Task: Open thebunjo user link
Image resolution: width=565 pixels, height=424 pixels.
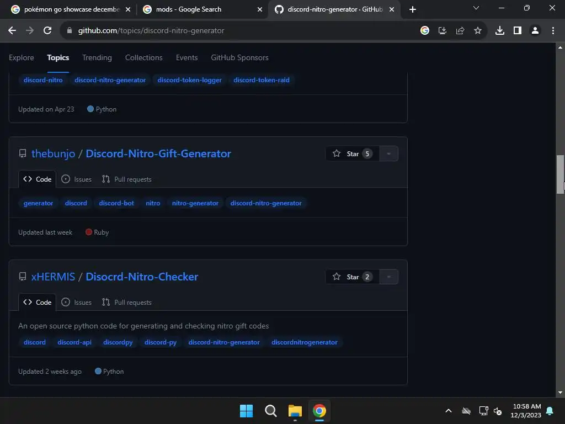Action: point(54,153)
